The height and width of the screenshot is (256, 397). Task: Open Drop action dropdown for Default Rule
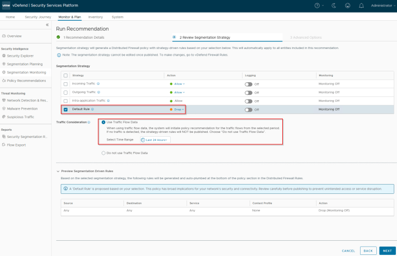click(x=178, y=109)
